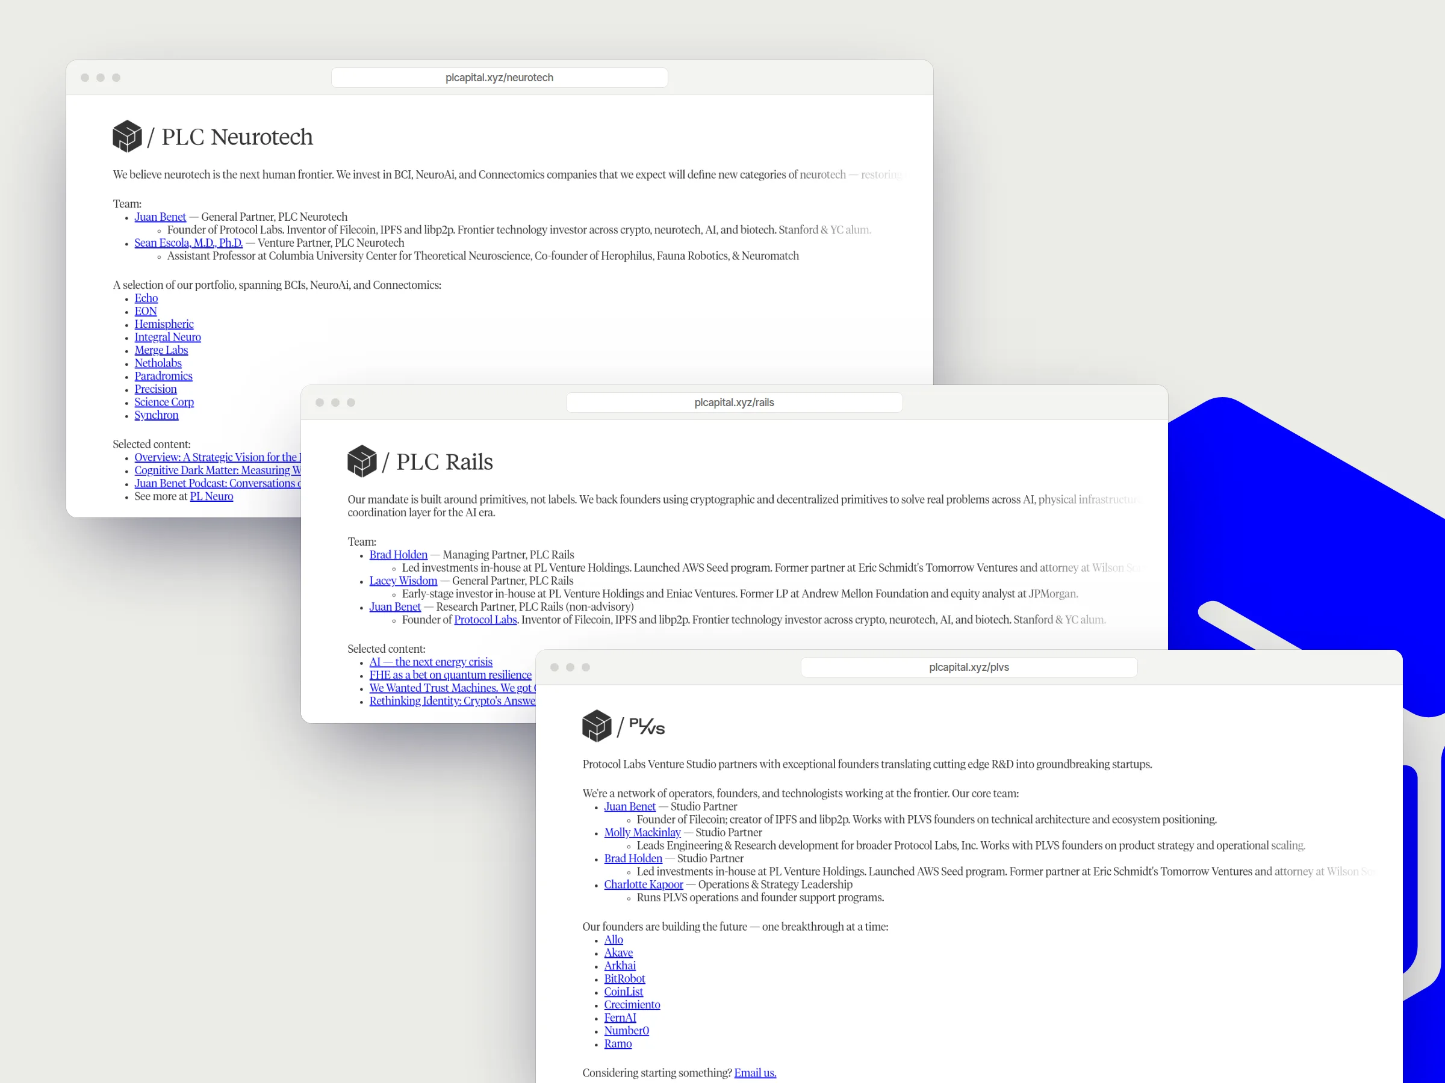Screen dimensions: 1445x1083
Task: Open Brad Holden link in PLC Rails team
Action: [399, 555]
